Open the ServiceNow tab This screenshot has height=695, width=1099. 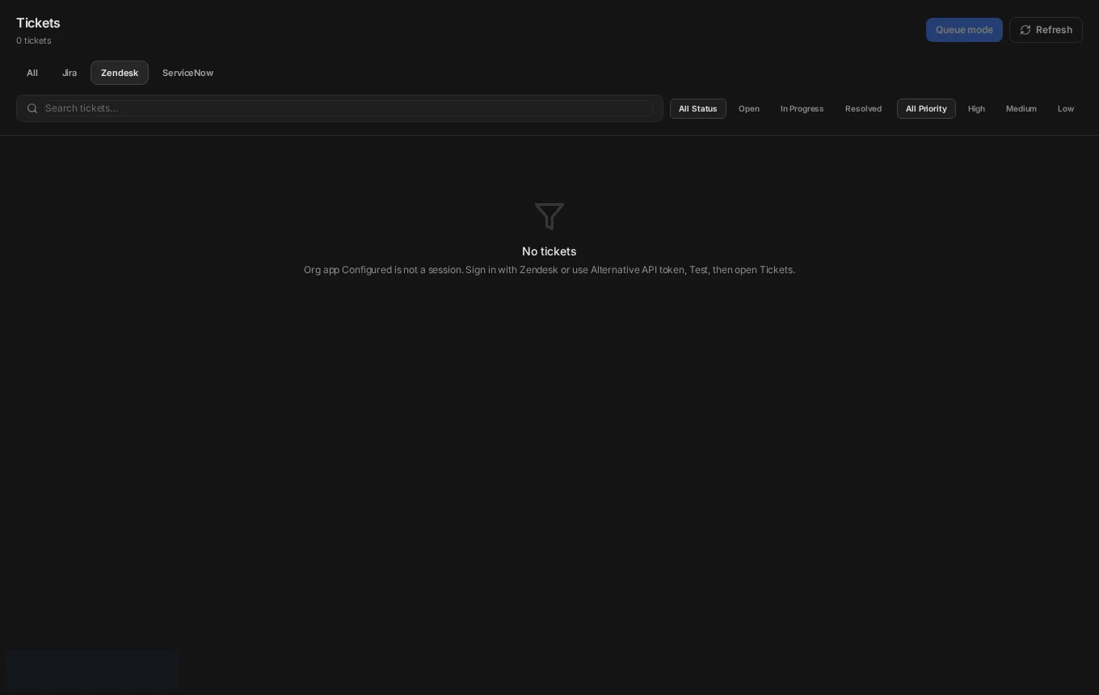[187, 73]
